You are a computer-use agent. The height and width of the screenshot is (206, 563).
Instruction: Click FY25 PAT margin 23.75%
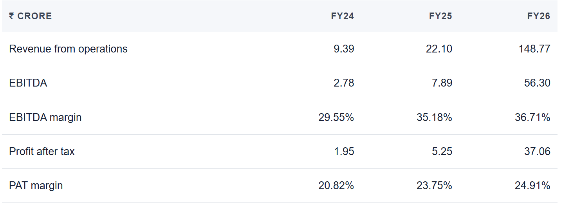[x=434, y=185]
